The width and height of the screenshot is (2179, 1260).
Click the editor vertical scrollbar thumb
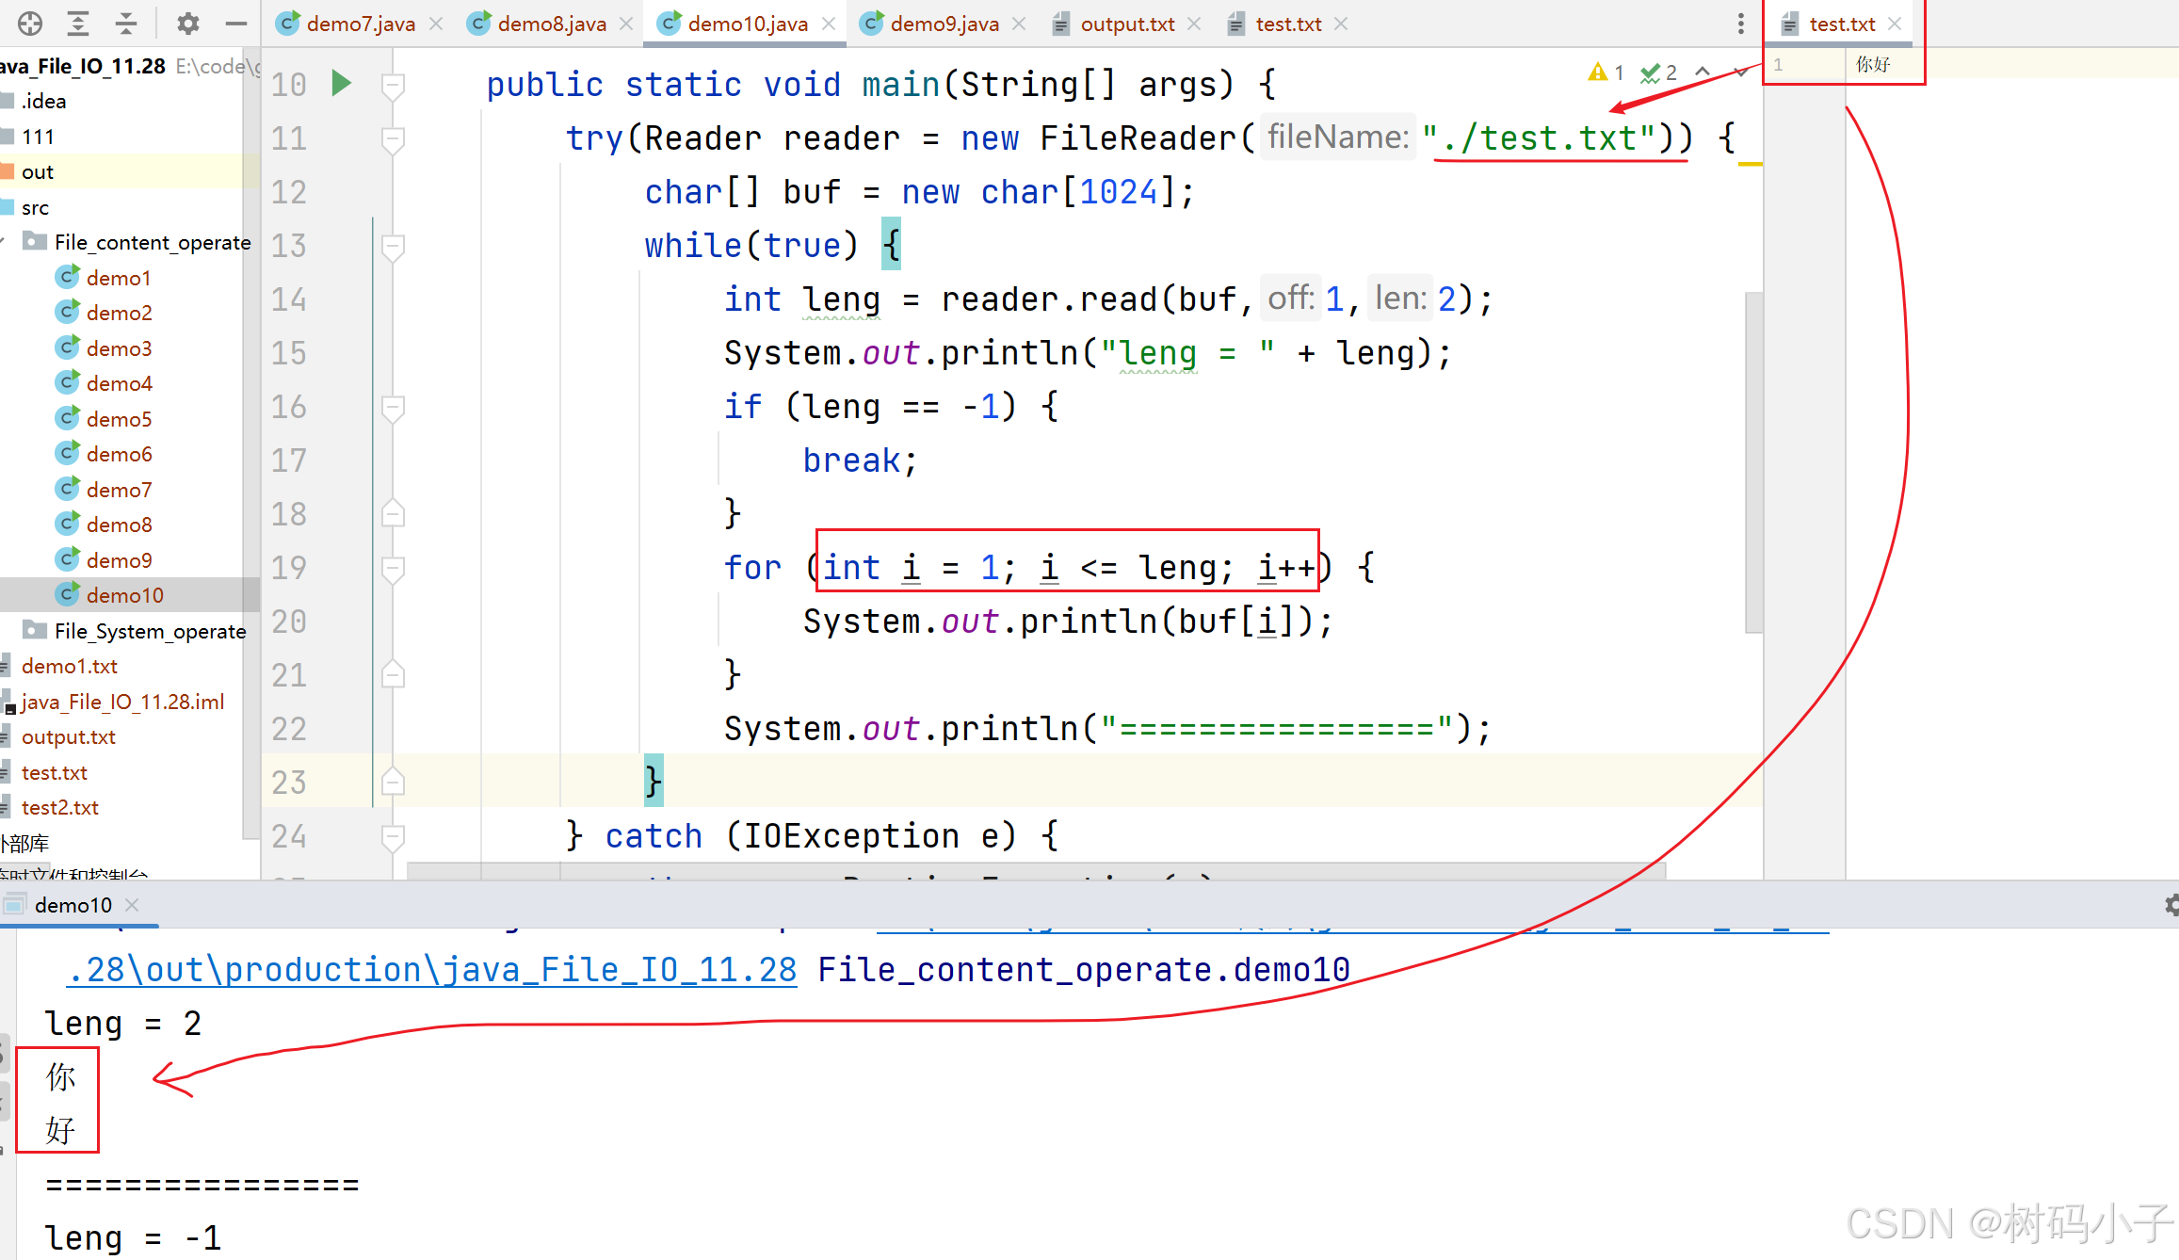click(1752, 461)
